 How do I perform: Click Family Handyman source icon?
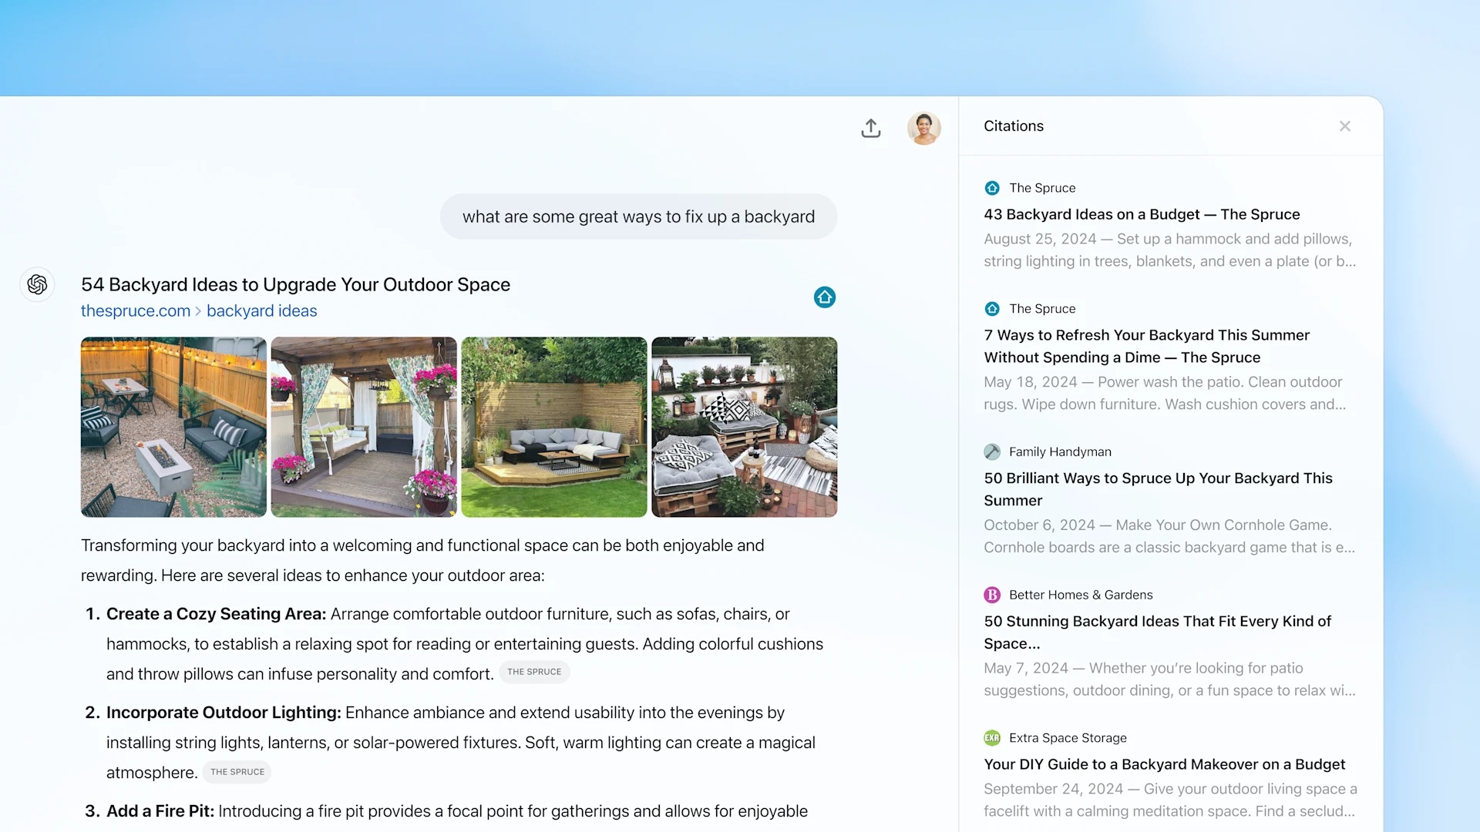[x=992, y=451]
